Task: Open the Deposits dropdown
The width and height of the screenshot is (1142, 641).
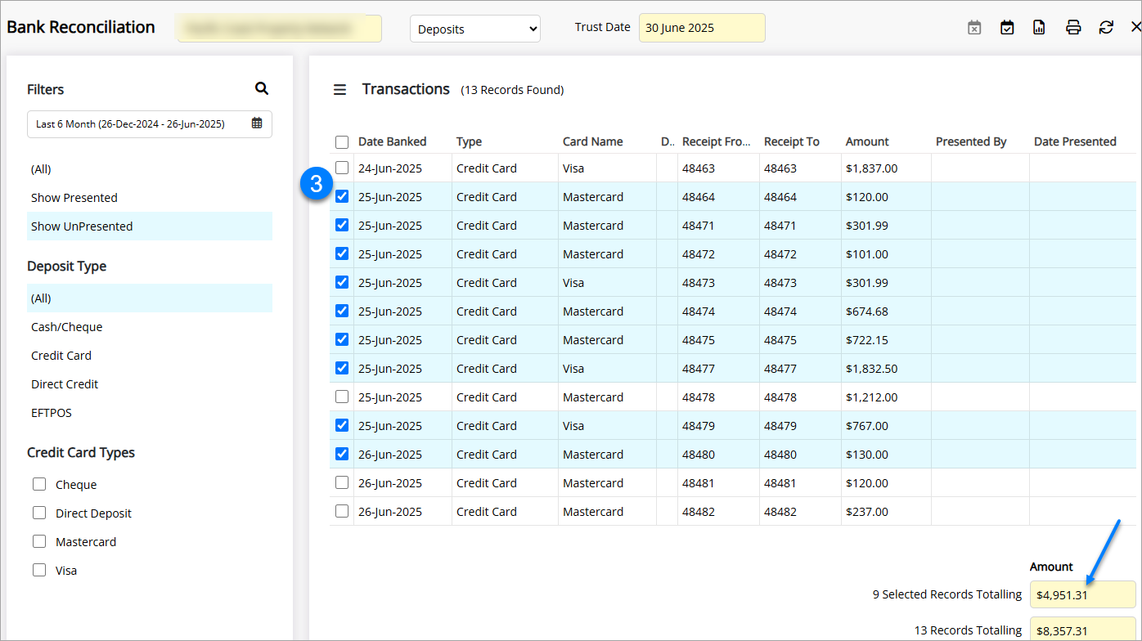Action: coord(474,29)
